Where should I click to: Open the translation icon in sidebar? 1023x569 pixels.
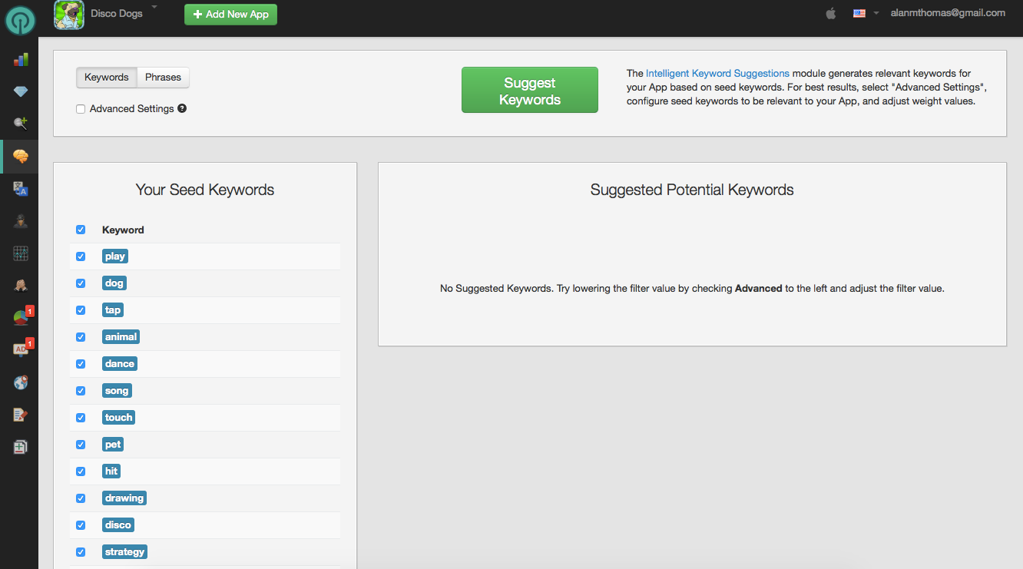coord(21,189)
